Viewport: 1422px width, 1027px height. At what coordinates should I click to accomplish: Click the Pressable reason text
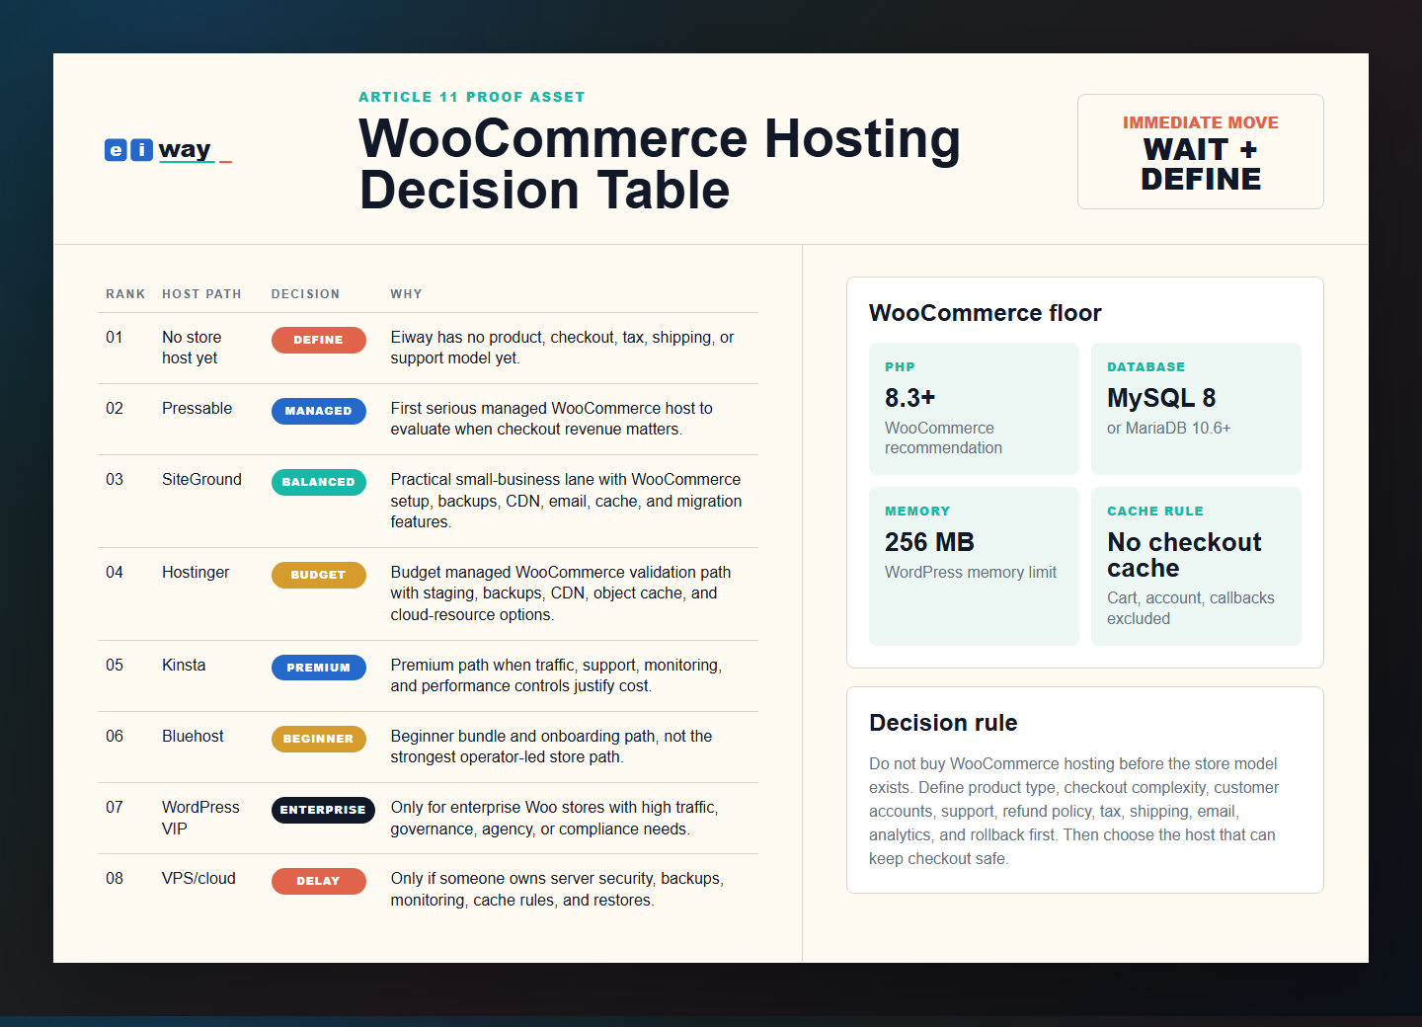coord(551,419)
